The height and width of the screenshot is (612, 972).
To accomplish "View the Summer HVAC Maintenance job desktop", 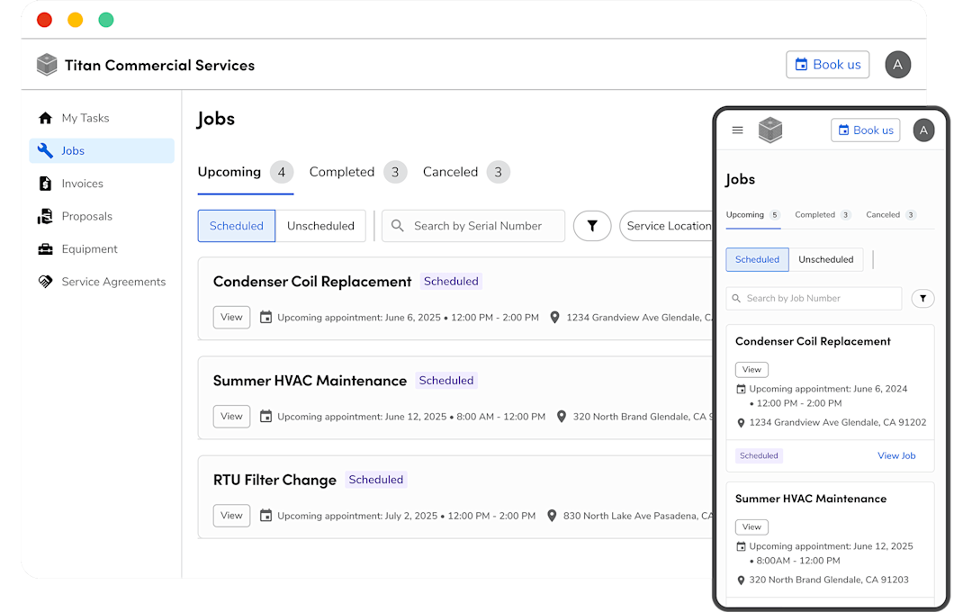I will click(231, 416).
